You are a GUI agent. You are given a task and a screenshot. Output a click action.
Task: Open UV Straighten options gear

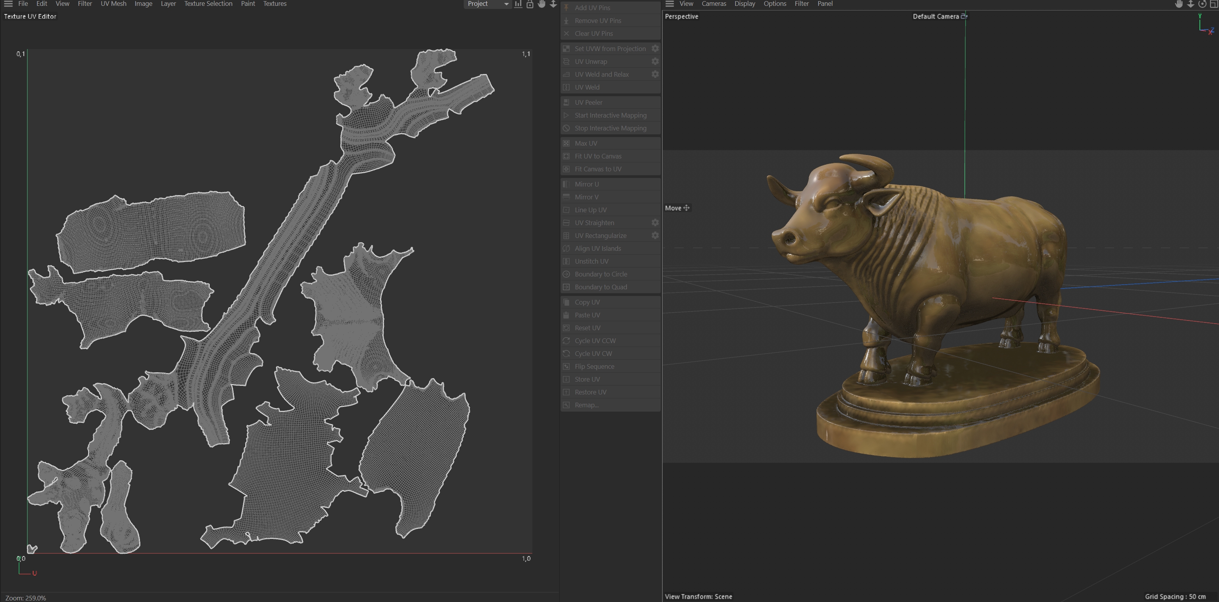point(655,223)
